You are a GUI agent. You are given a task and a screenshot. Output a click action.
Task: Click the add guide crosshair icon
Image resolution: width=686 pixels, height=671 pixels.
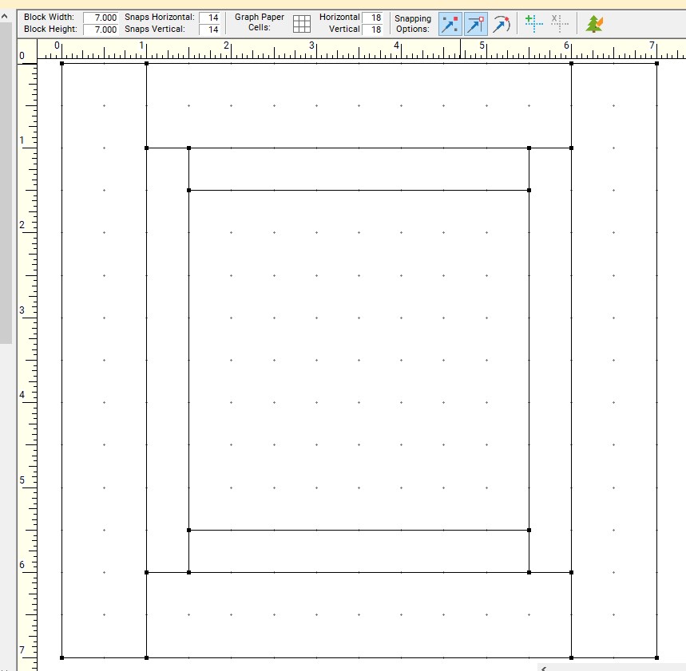[533, 23]
